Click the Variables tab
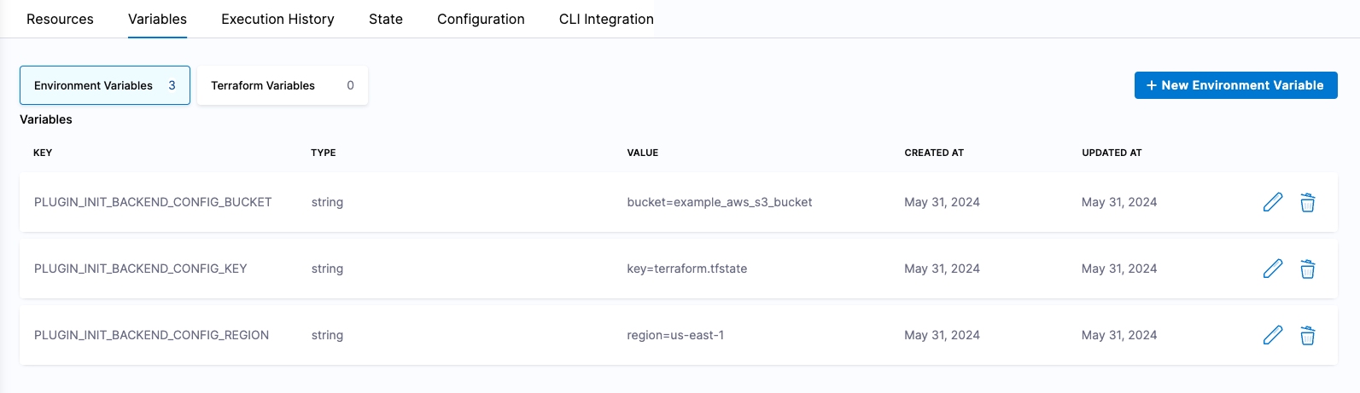Screen dimensions: 1360x393 click(x=157, y=19)
